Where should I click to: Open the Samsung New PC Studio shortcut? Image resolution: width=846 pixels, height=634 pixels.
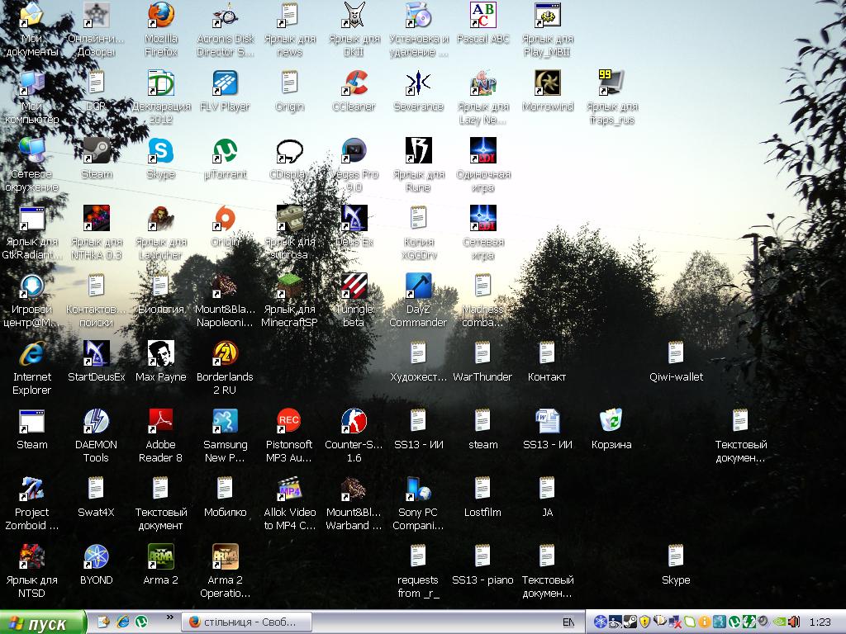[225, 436]
